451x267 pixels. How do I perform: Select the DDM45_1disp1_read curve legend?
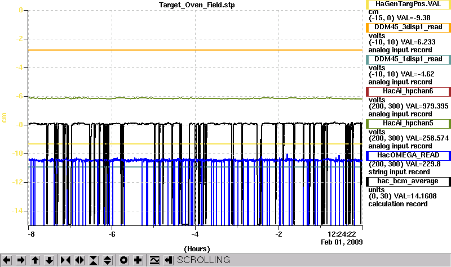point(408,60)
